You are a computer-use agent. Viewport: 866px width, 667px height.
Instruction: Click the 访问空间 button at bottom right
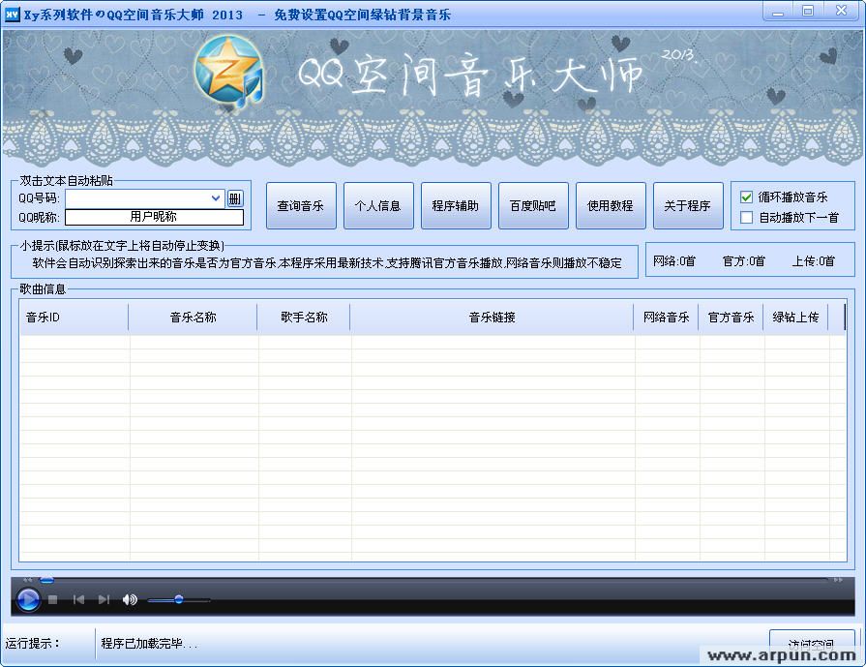[812, 645]
